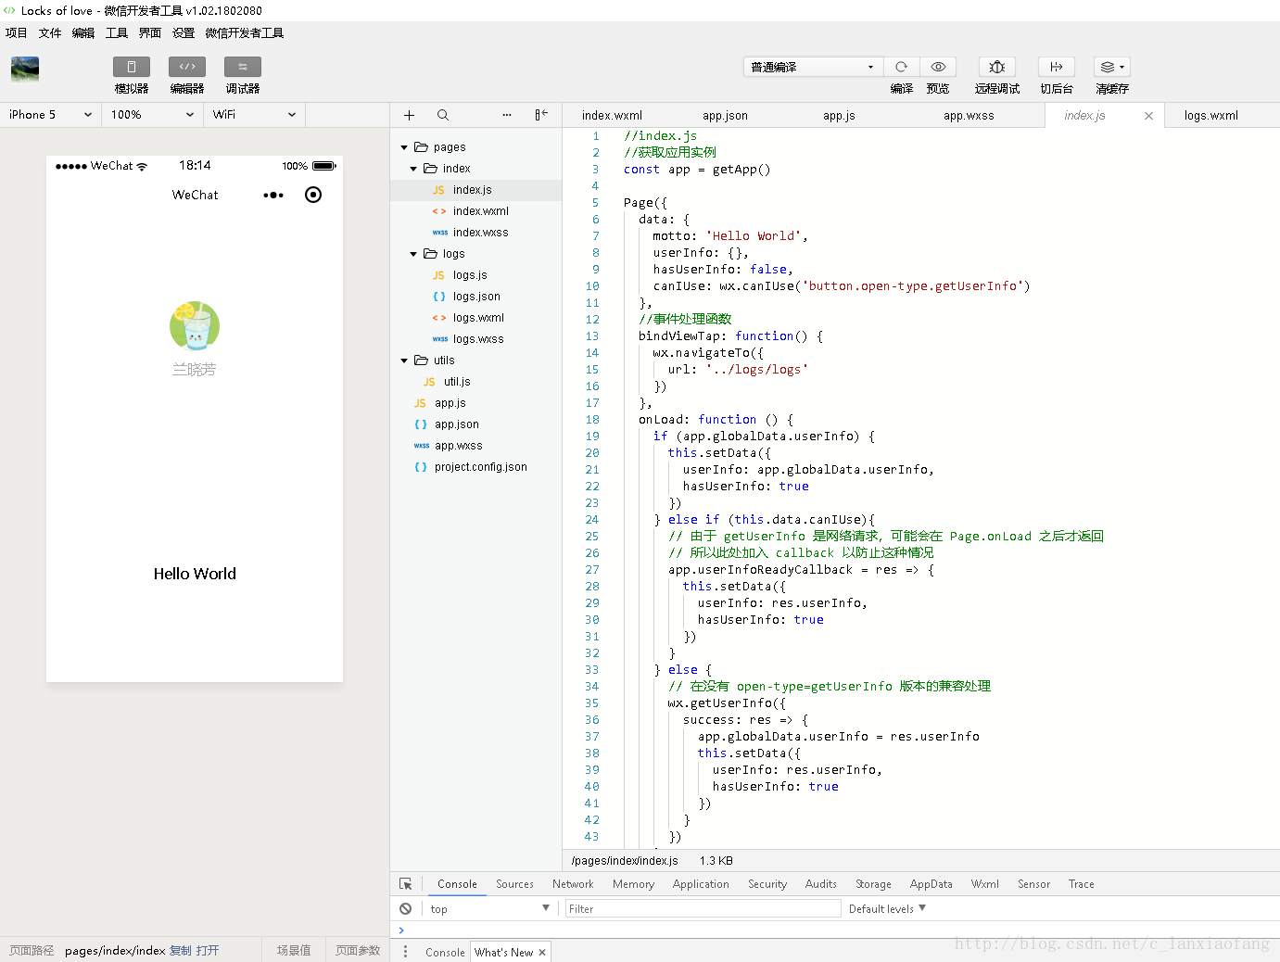Screen dimensions: 1280x962
Task: Switch to index.wxml editor tab
Action: [612, 116]
